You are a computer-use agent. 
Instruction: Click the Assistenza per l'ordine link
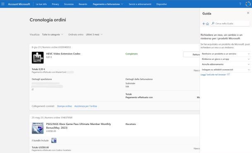tap(86, 106)
